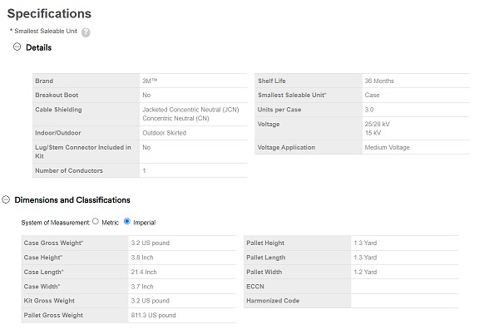The width and height of the screenshot is (484, 329).
Task: Click the Outdoor Skirted value
Action: click(x=164, y=133)
